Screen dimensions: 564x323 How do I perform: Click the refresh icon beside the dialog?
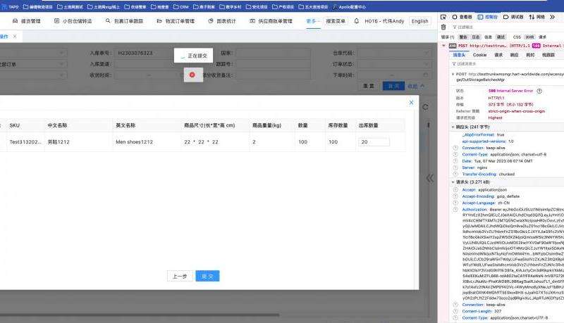(x=425, y=107)
